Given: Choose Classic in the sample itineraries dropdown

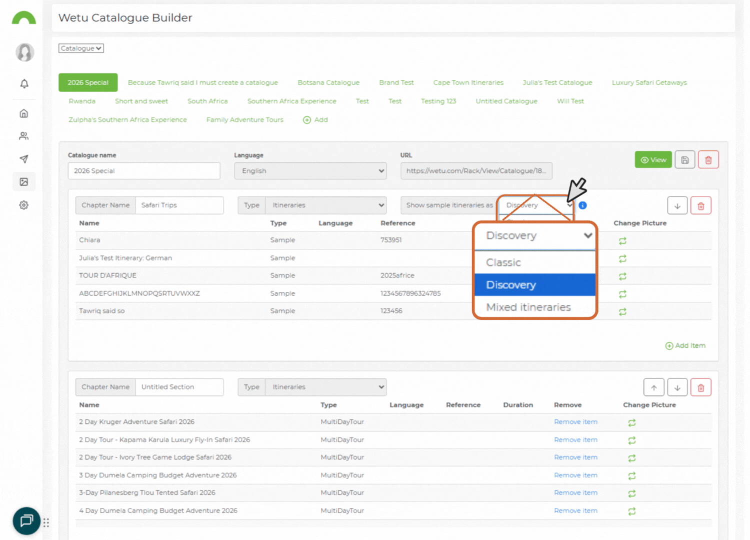Looking at the screenshot, I should [x=503, y=262].
